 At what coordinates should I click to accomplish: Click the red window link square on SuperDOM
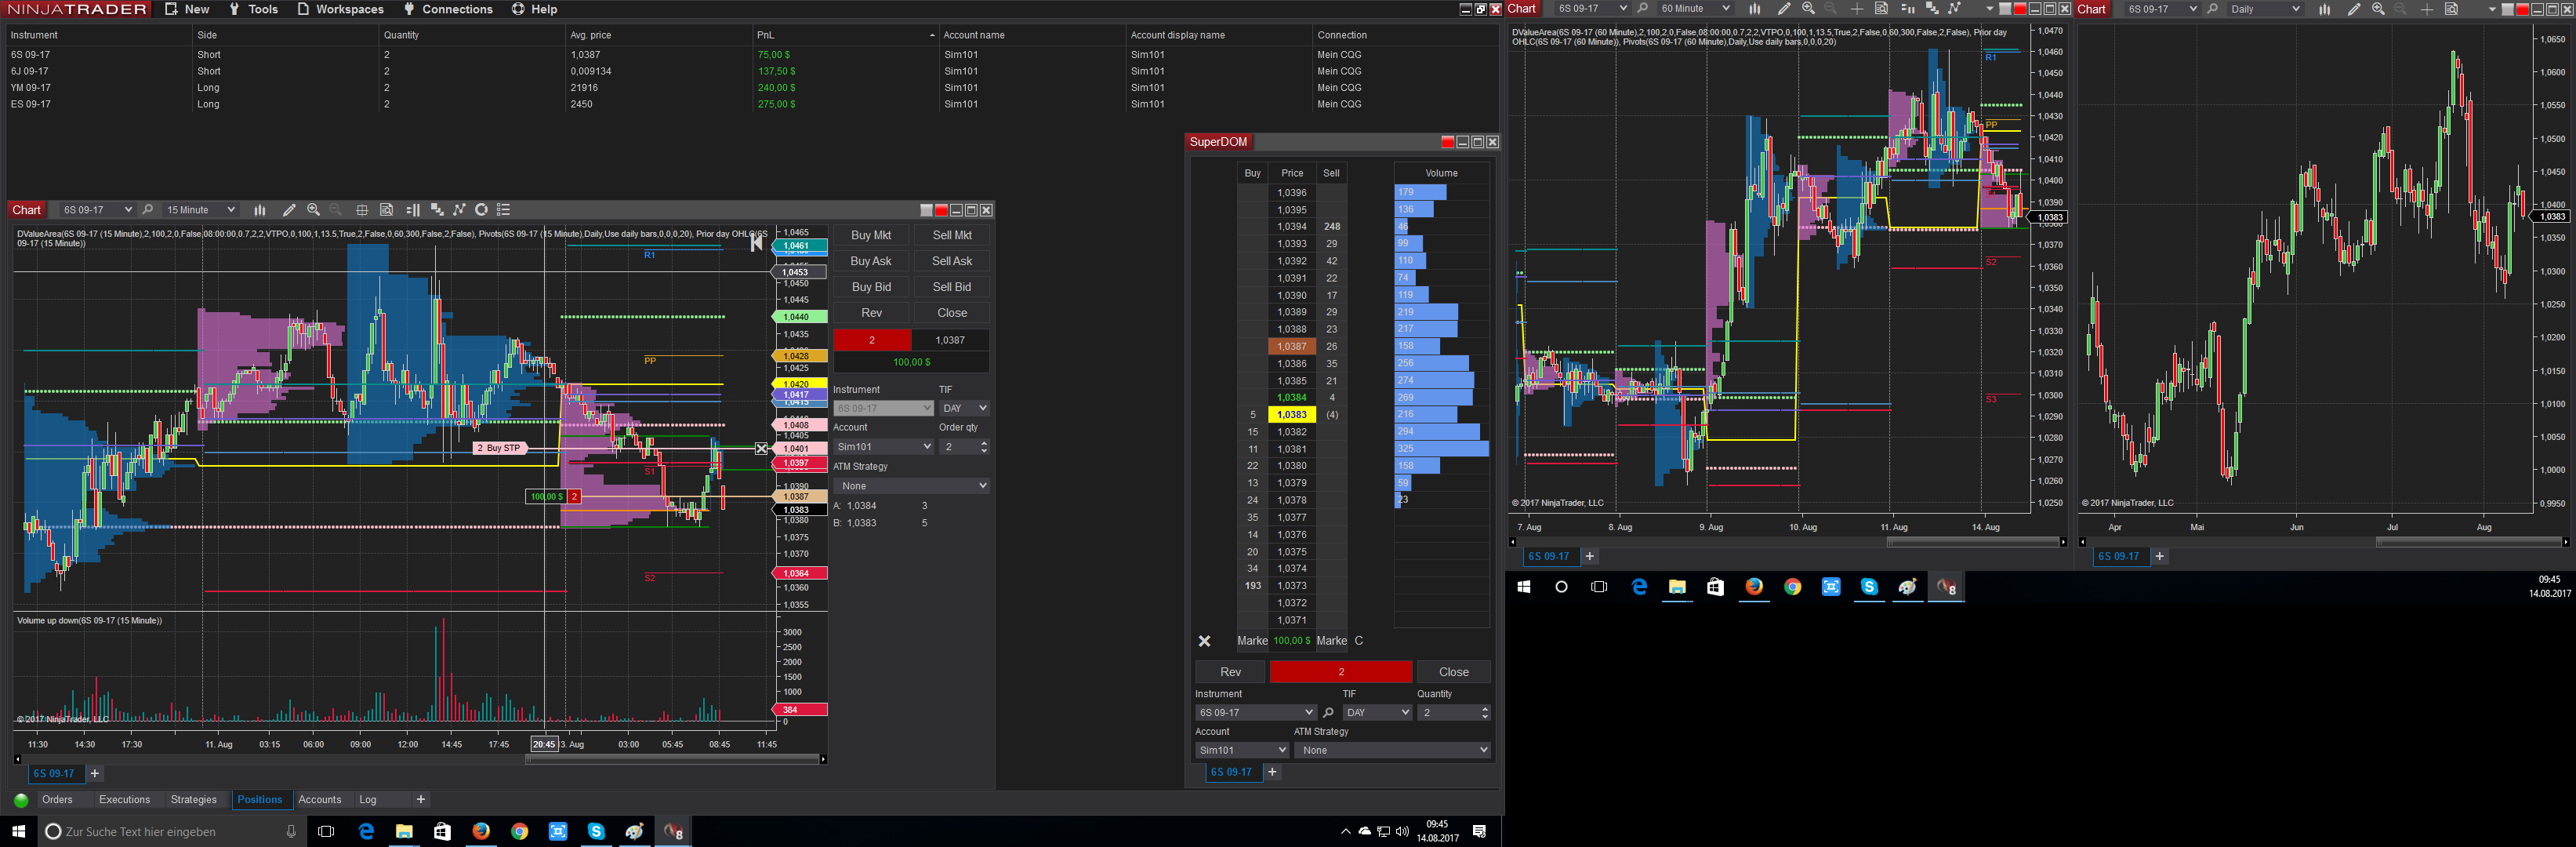pos(1447,142)
